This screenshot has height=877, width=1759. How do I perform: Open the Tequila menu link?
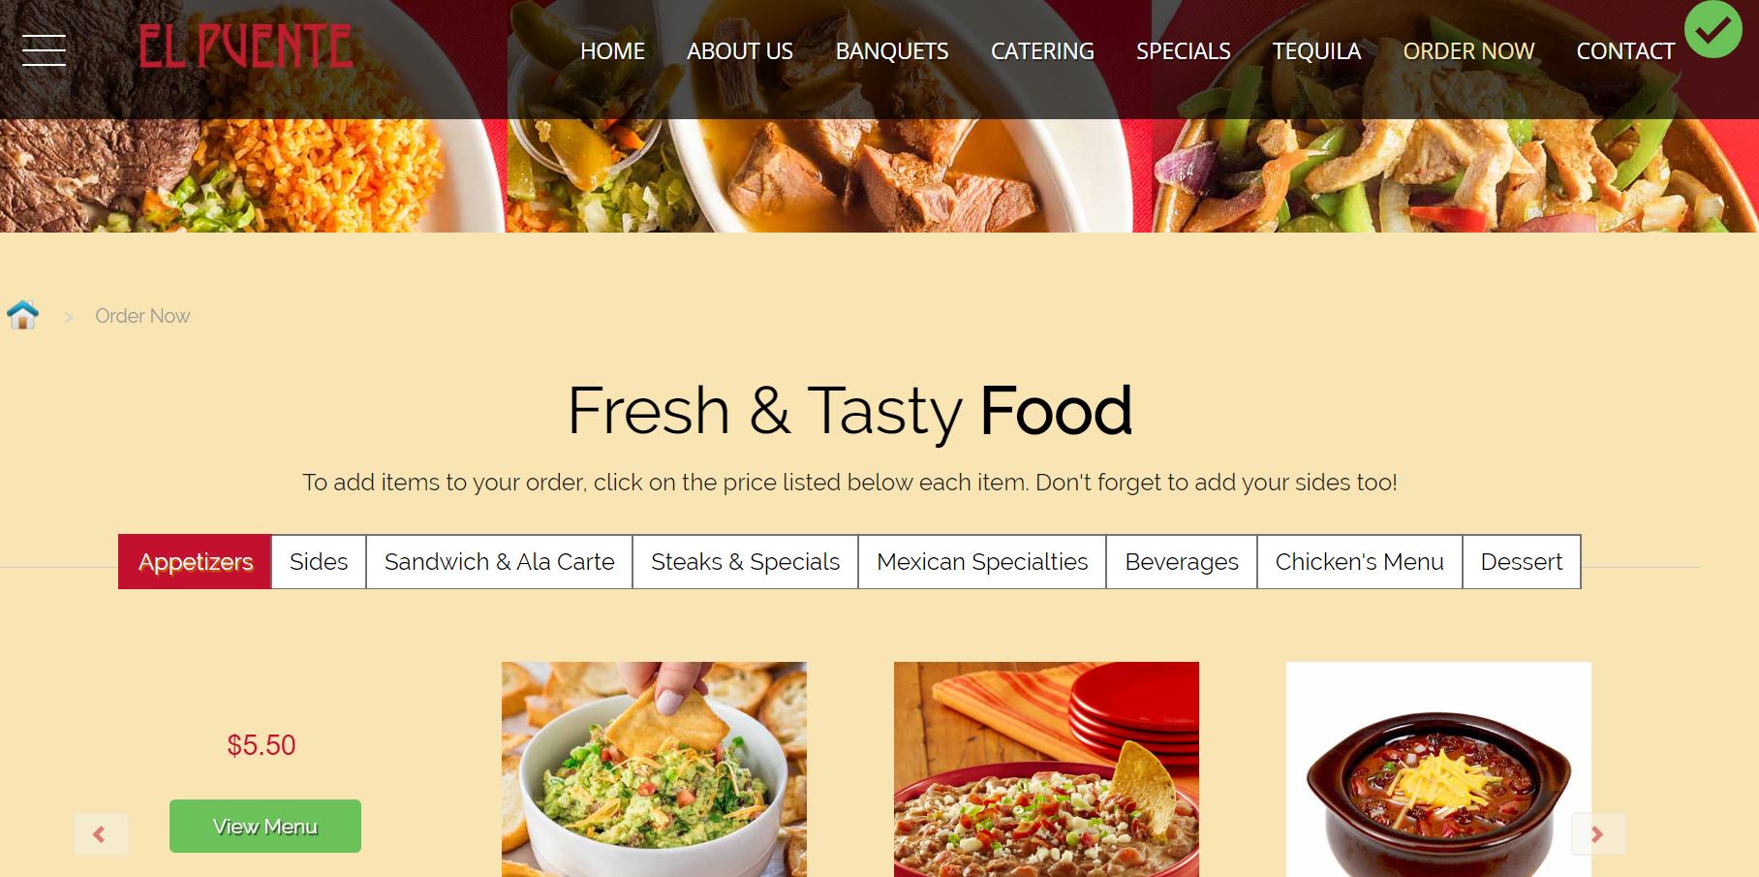[x=1316, y=51]
